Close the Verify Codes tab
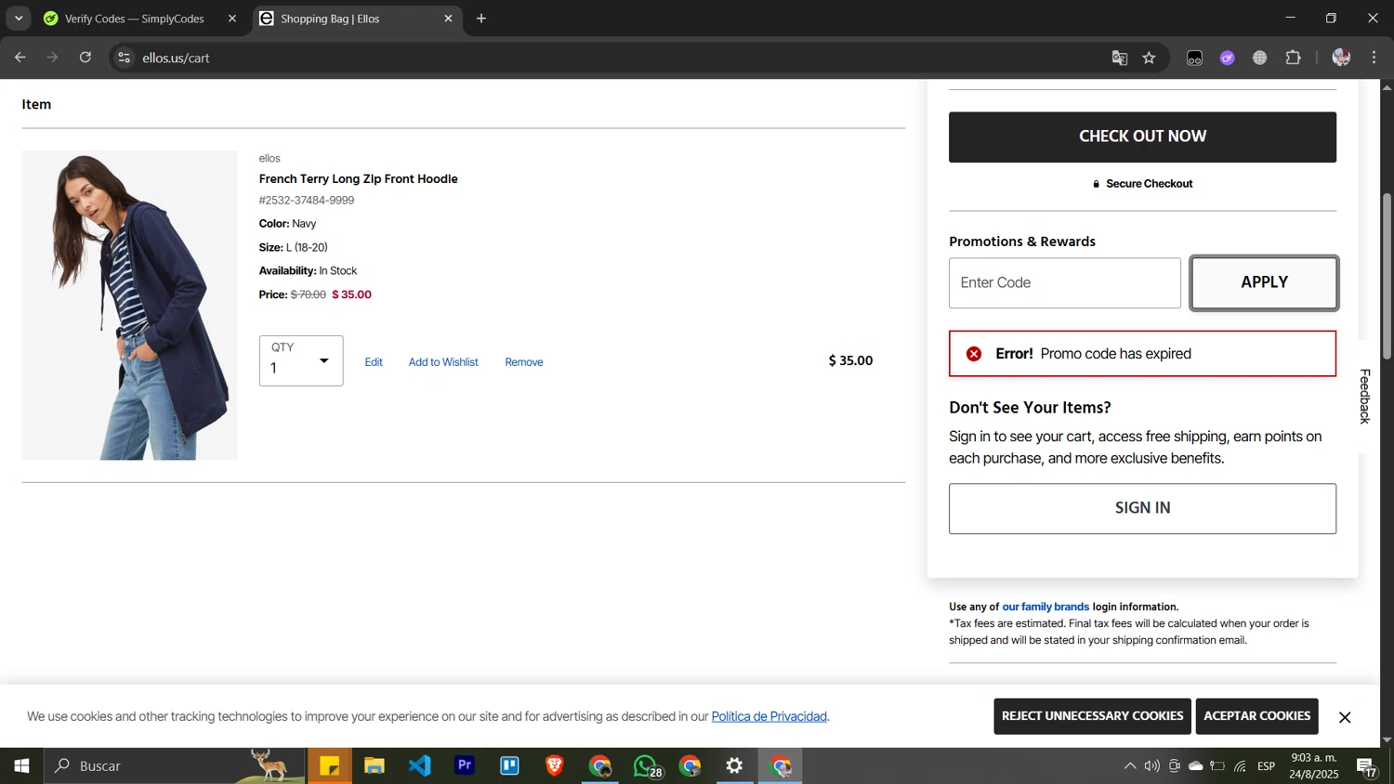 pos(232,19)
